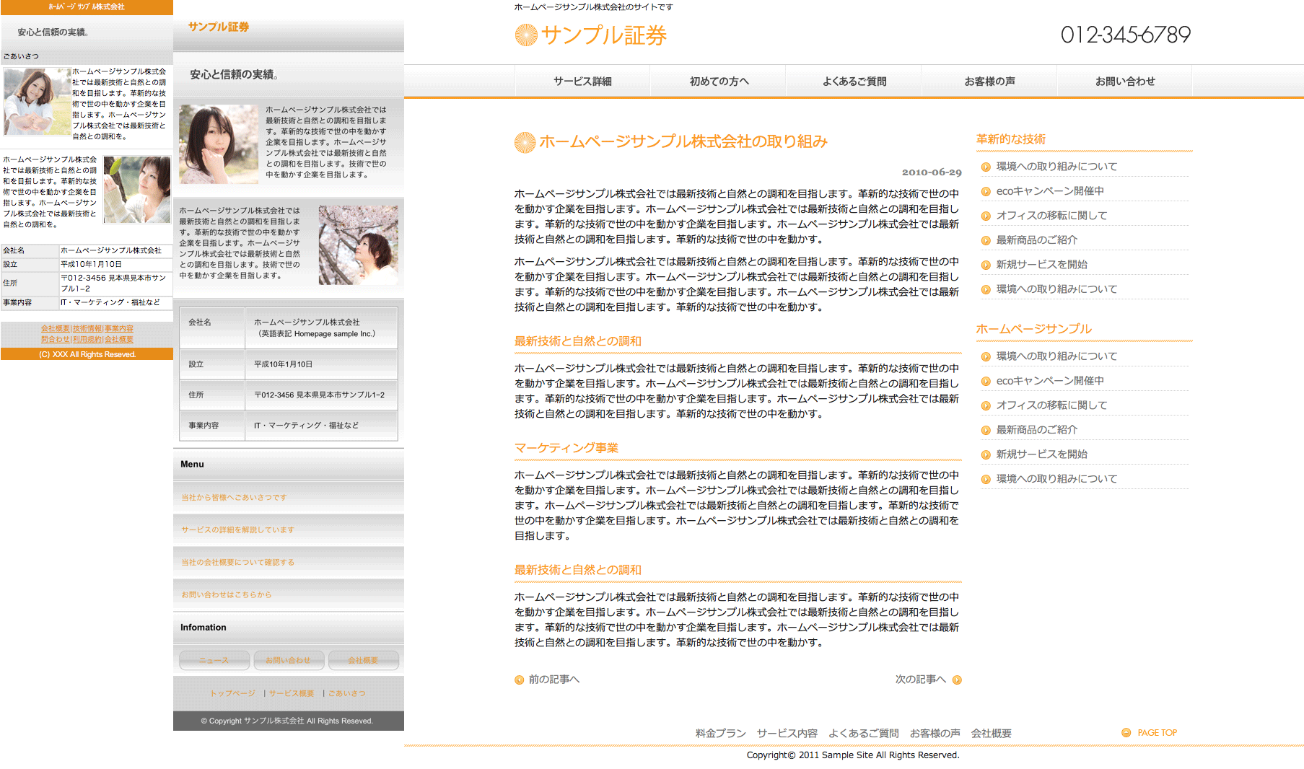Click arrow icon next to 前の記事へ
Screen dimensions: 1304x769
tap(519, 680)
